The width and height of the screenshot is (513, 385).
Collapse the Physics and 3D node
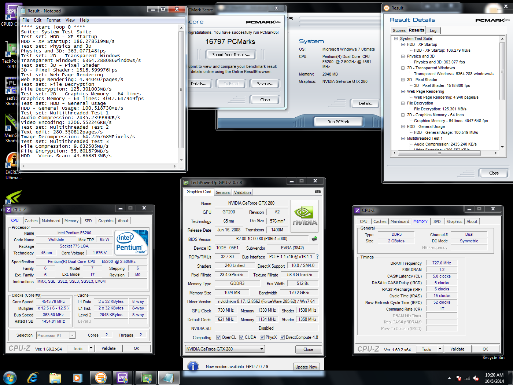click(x=403, y=56)
